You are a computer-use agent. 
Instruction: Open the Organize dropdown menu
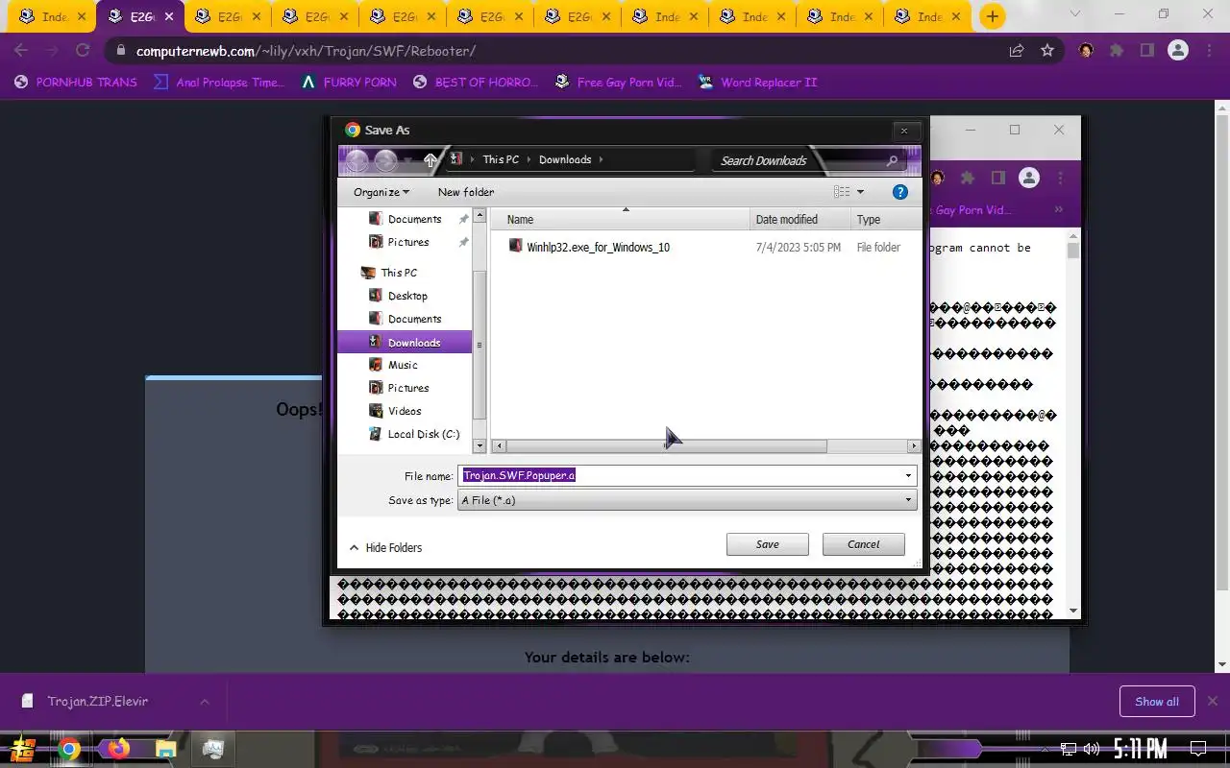pos(381,192)
